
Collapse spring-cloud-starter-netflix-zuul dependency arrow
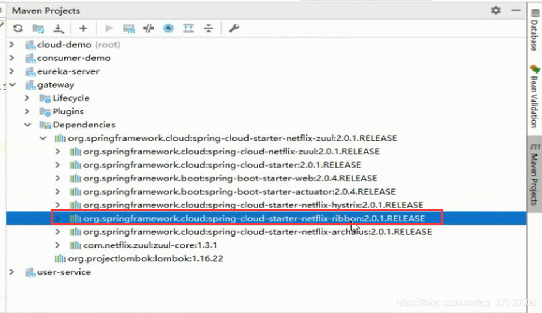click(x=43, y=138)
